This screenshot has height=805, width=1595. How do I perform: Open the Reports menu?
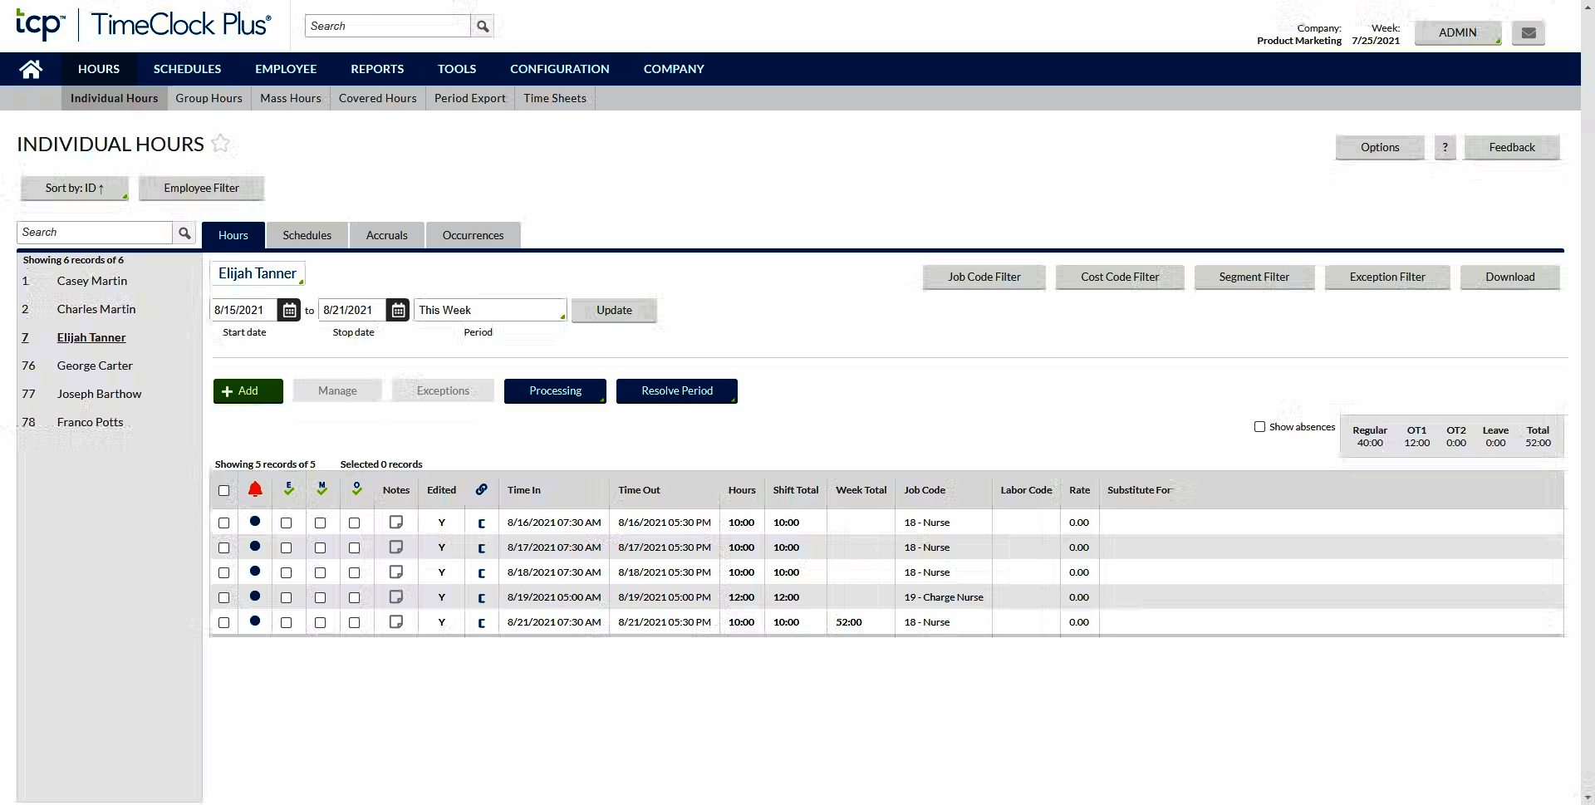pyautogui.click(x=376, y=69)
